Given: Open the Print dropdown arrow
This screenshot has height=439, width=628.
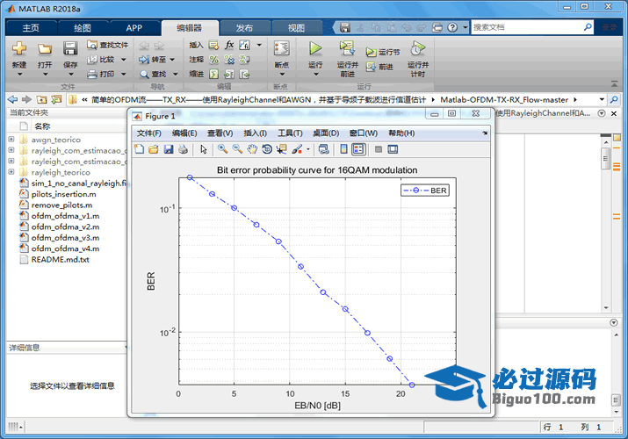Looking at the screenshot, I should (123, 74).
